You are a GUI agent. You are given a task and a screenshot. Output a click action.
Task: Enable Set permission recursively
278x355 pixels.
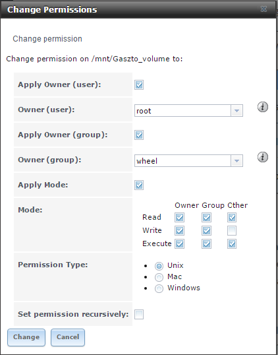click(x=139, y=314)
